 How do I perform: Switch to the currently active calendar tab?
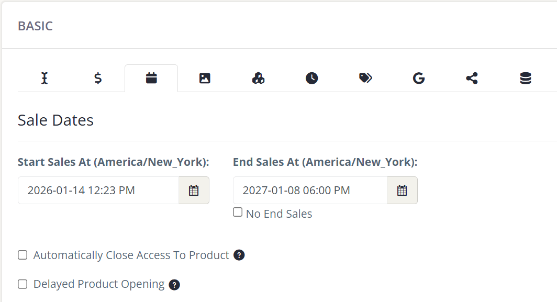pyautogui.click(x=151, y=77)
